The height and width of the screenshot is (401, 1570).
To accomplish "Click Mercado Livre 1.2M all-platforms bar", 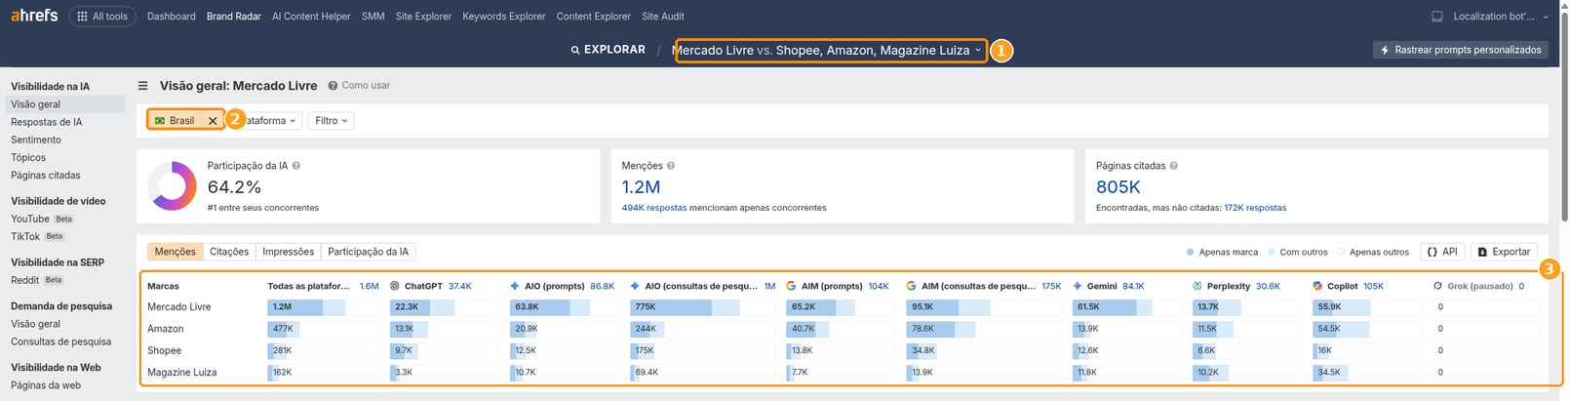I will pos(323,307).
